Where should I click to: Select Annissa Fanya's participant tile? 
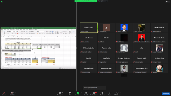coord(89,28)
